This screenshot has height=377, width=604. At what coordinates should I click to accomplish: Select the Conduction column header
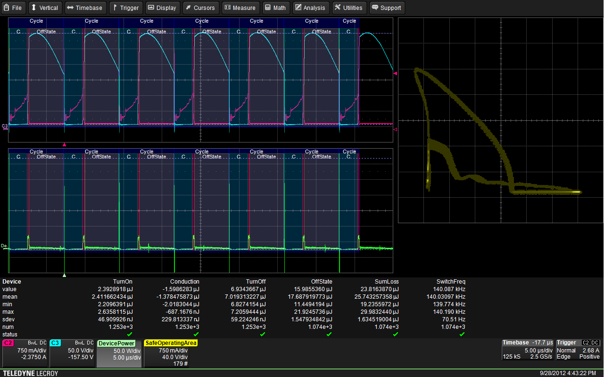point(185,282)
